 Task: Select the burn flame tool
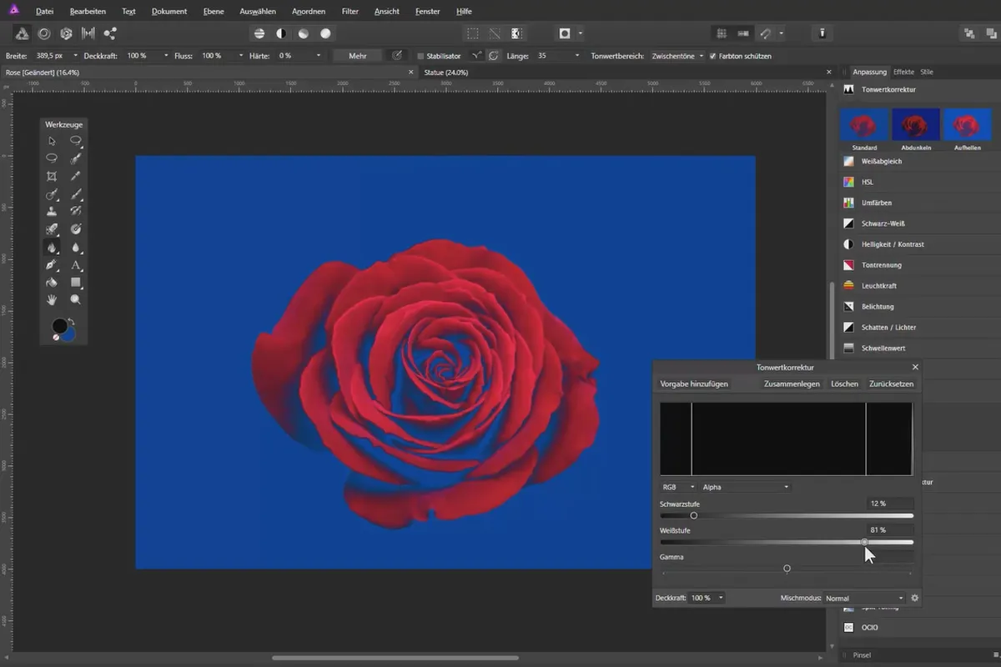tap(52, 247)
